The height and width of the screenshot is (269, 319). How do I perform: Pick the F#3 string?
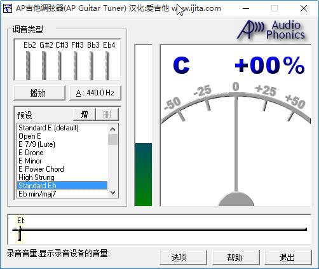coord(76,66)
